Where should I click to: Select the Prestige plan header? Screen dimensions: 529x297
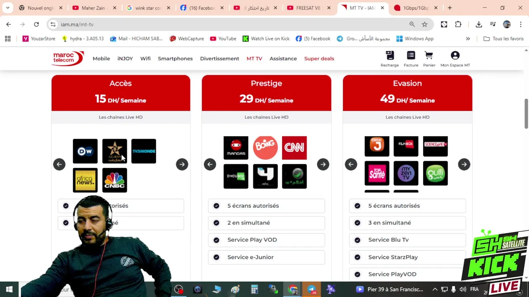(x=267, y=93)
